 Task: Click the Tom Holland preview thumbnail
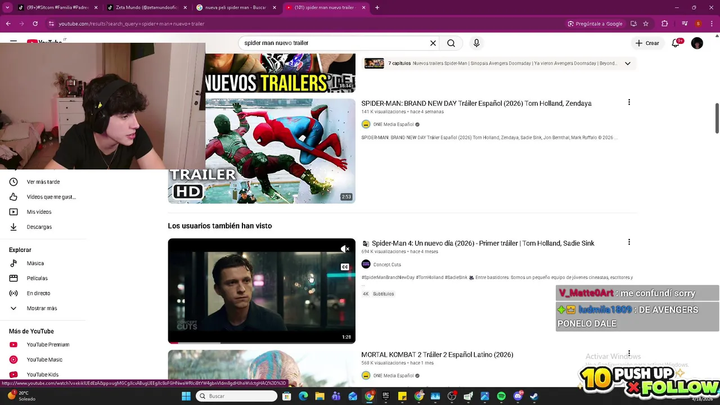[x=262, y=291]
